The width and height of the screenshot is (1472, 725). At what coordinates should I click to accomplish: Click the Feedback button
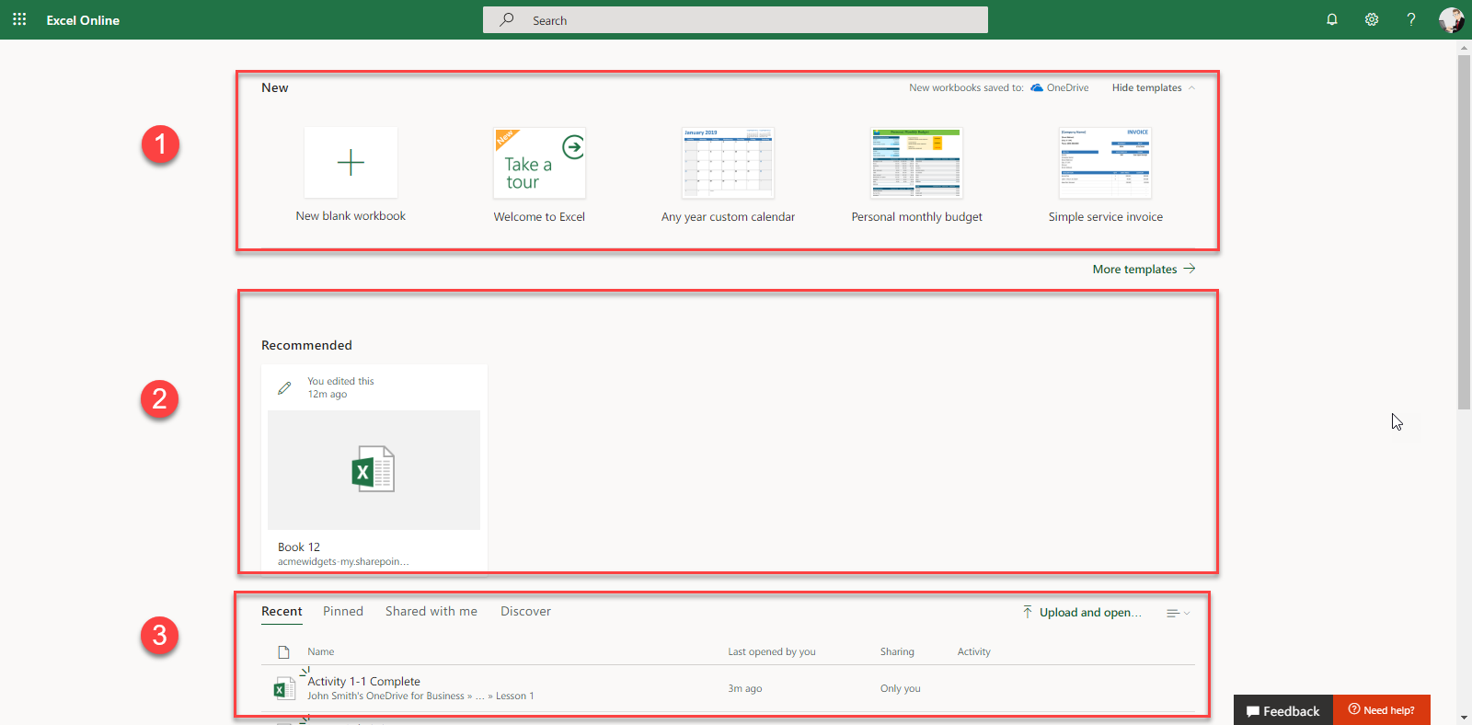(x=1283, y=710)
